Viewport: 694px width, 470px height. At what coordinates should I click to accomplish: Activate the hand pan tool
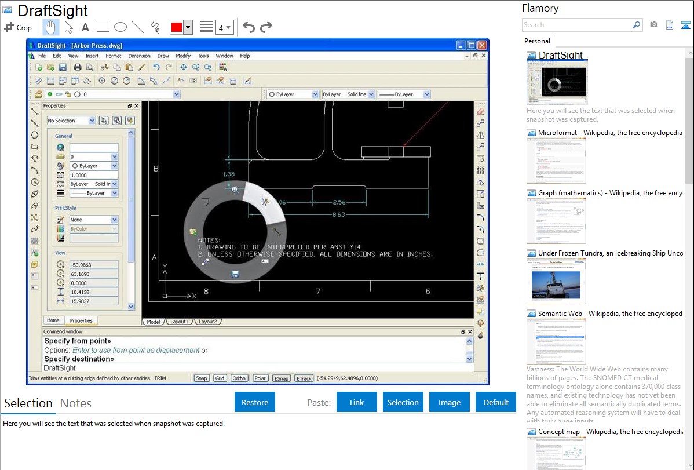50,27
